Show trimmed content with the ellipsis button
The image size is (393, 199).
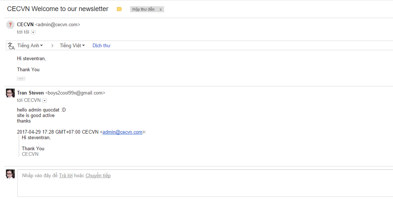point(21,79)
